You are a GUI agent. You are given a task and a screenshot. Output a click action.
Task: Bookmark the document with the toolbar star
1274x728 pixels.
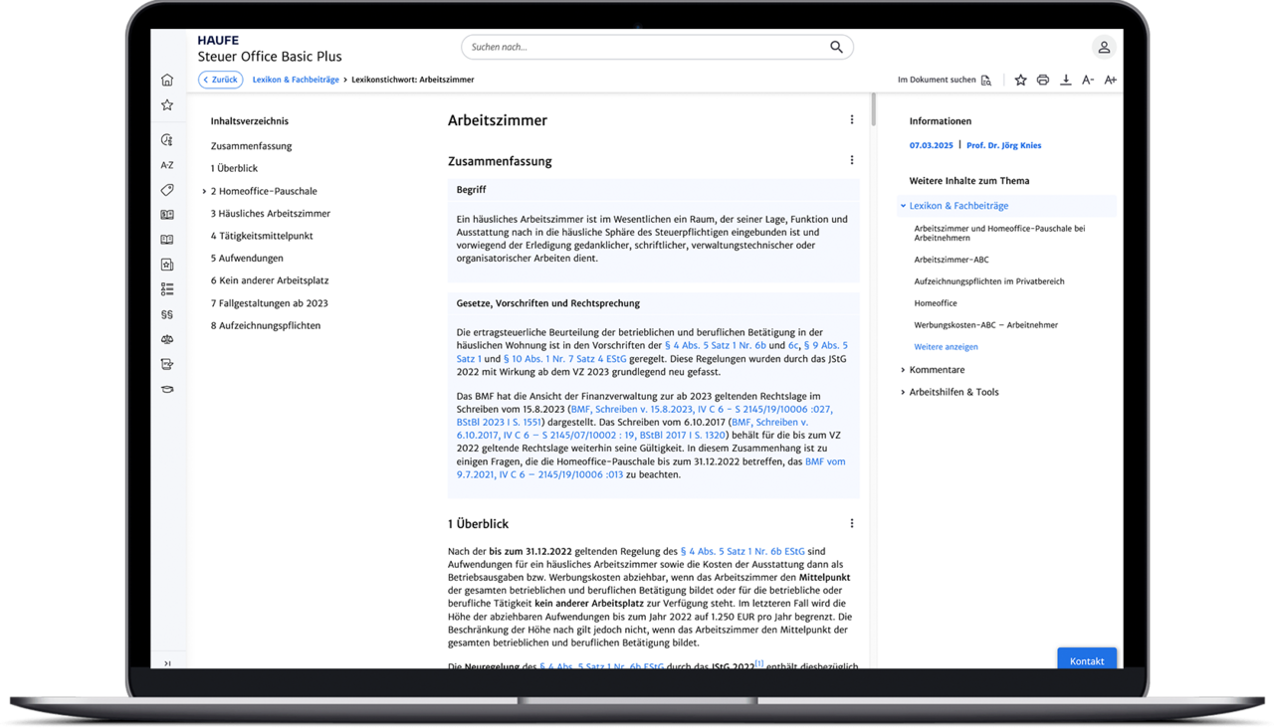1020,81
